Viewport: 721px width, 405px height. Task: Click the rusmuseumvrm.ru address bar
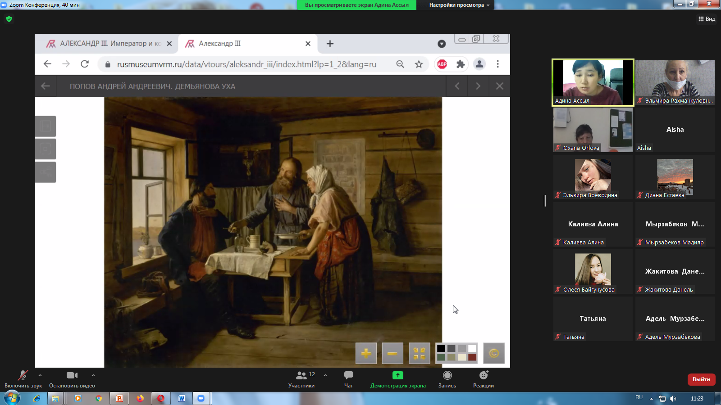click(x=246, y=64)
